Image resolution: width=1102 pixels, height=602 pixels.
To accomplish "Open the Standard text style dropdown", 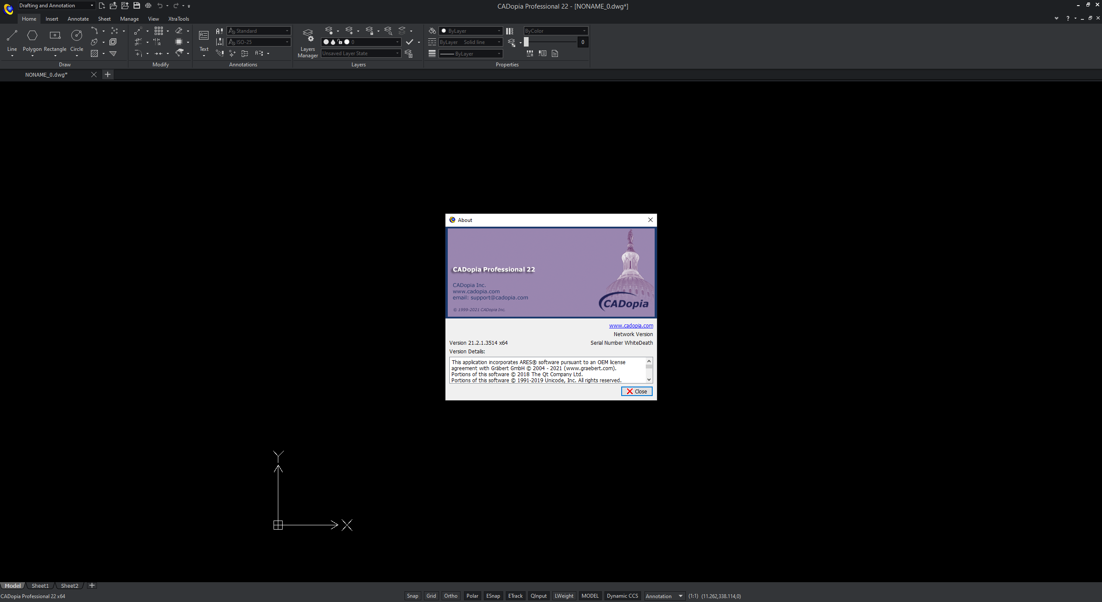I will (x=259, y=31).
